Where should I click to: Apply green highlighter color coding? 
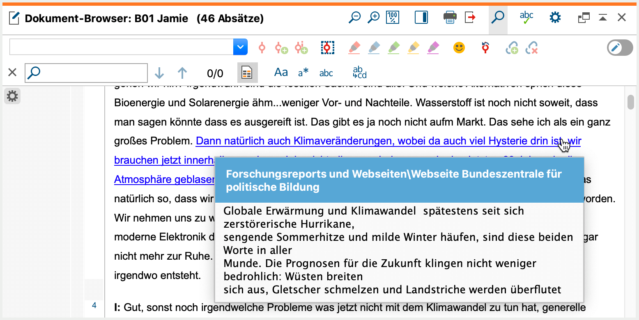click(393, 48)
